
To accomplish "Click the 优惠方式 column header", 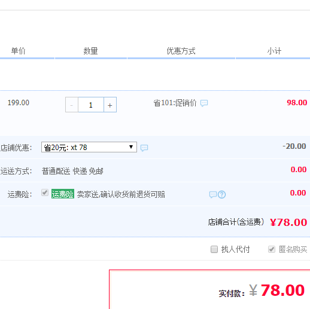I will point(181,51).
